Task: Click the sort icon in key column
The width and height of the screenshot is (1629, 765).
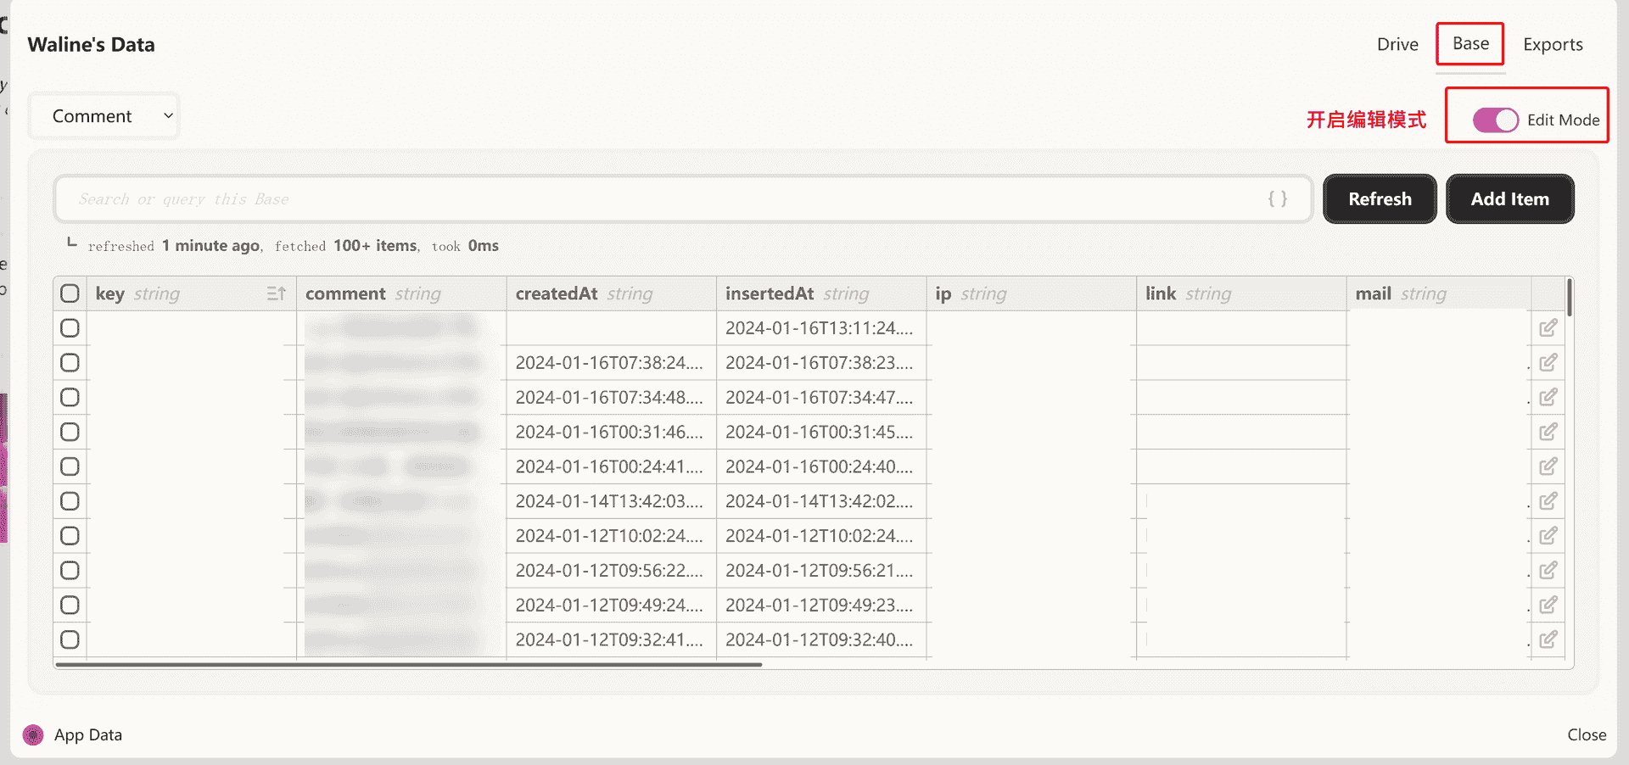Action: [x=276, y=293]
